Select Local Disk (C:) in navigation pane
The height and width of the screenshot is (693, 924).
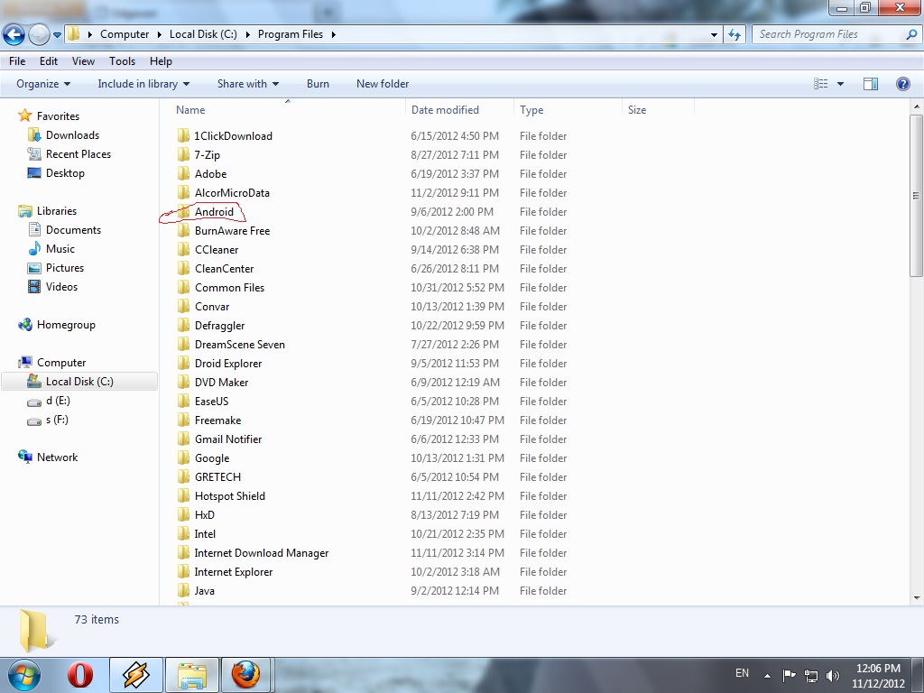[x=79, y=382]
